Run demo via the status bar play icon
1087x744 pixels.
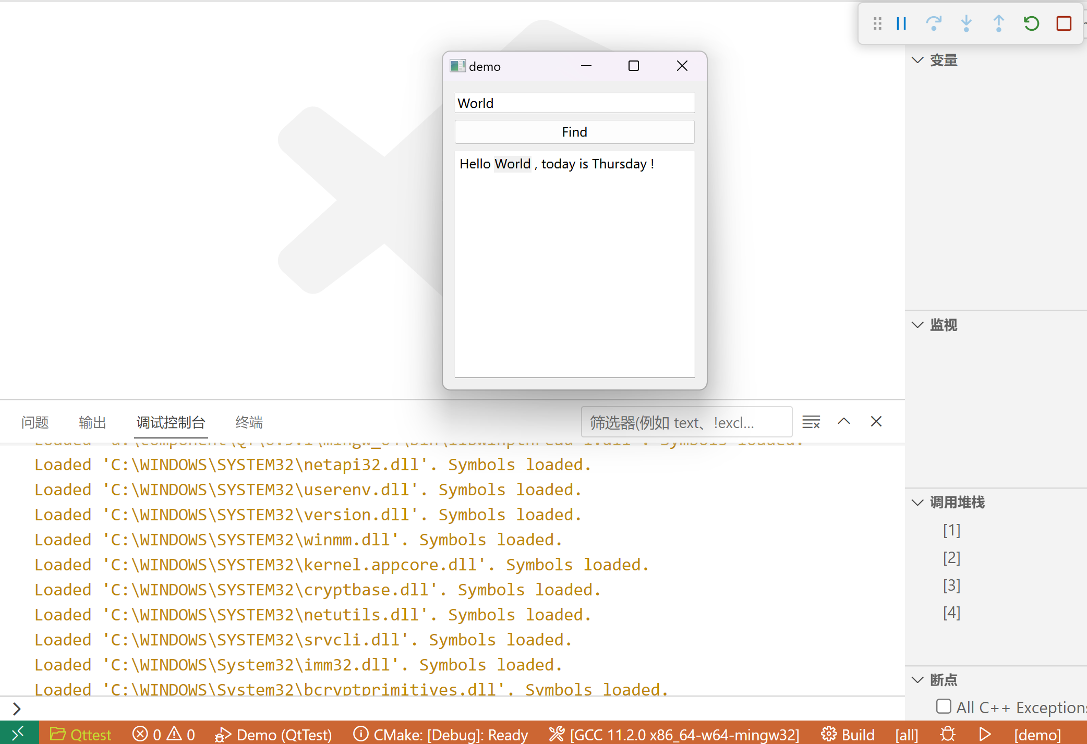point(984,734)
